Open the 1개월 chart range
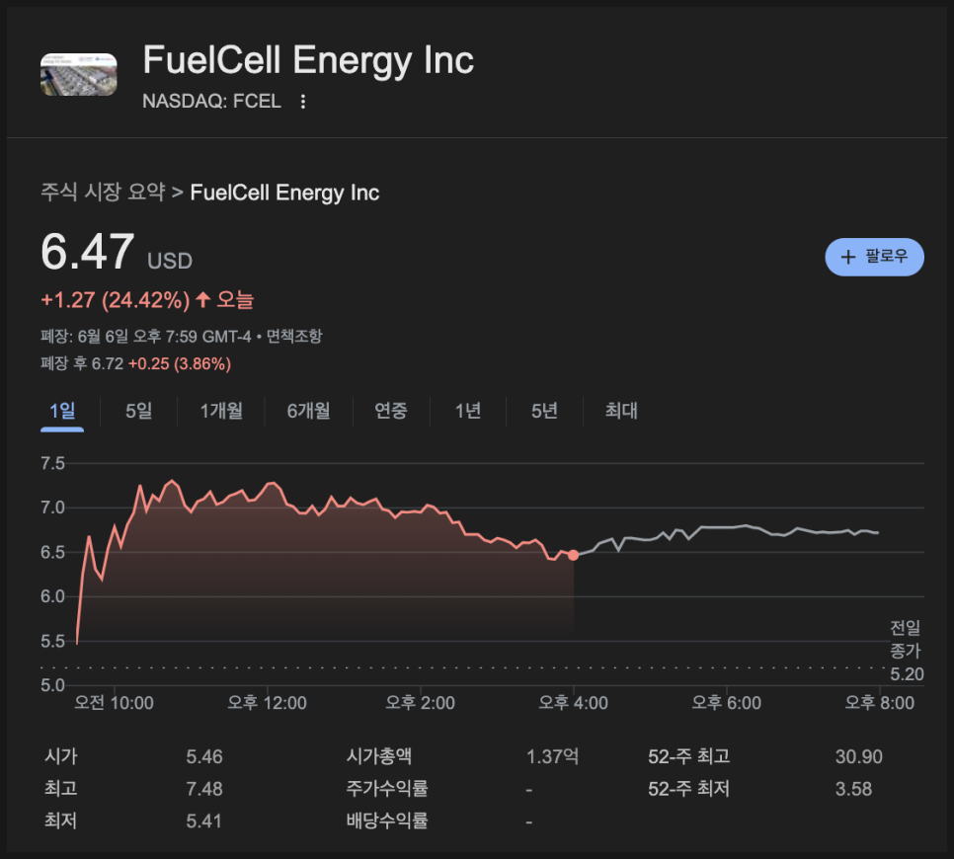 click(x=221, y=411)
